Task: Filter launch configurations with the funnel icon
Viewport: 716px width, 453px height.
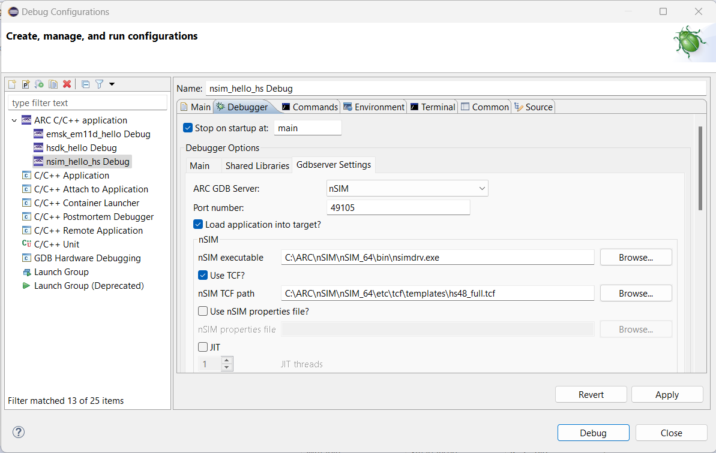Action: 100,84
